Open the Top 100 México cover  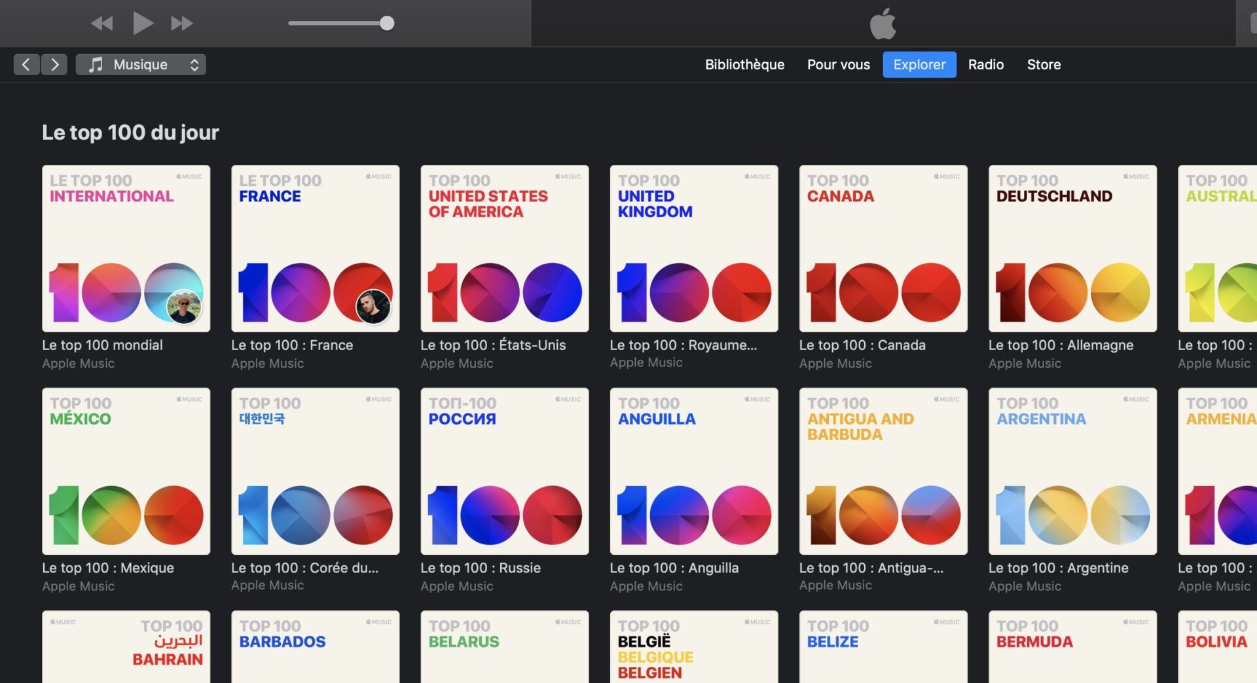point(126,471)
